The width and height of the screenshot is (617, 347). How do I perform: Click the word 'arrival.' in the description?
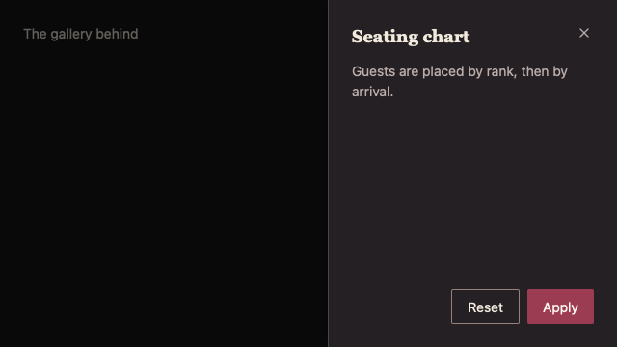(372, 92)
